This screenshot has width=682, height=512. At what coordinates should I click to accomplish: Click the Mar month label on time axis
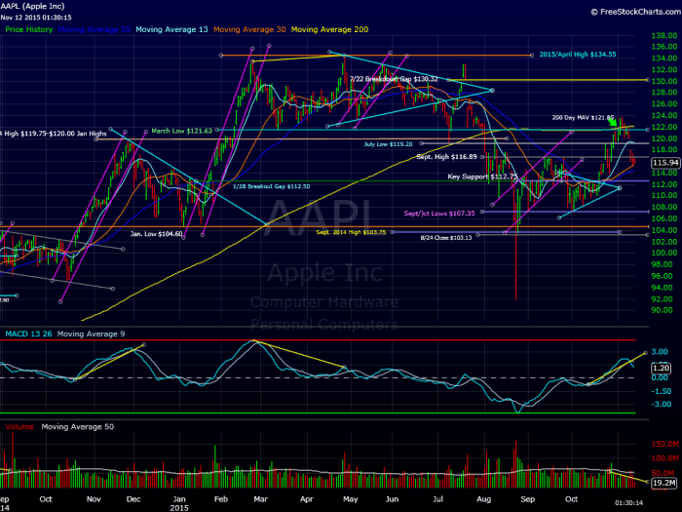click(x=260, y=499)
